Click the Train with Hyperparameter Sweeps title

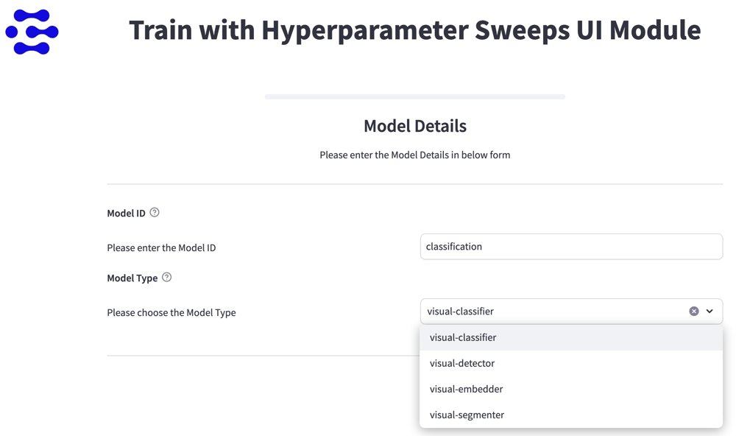pos(414,30)
